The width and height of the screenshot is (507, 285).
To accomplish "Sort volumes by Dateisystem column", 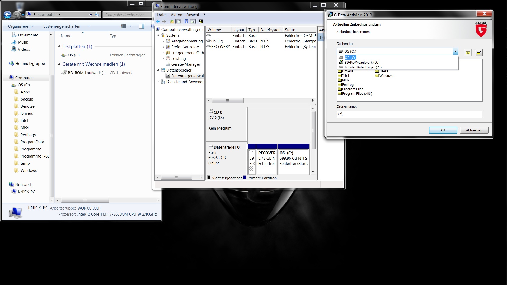I will point(271,30).
